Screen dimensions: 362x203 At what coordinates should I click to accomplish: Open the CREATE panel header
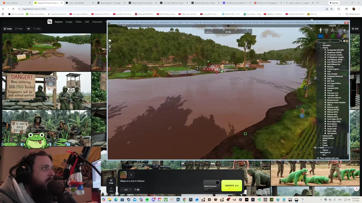point(332,26)
